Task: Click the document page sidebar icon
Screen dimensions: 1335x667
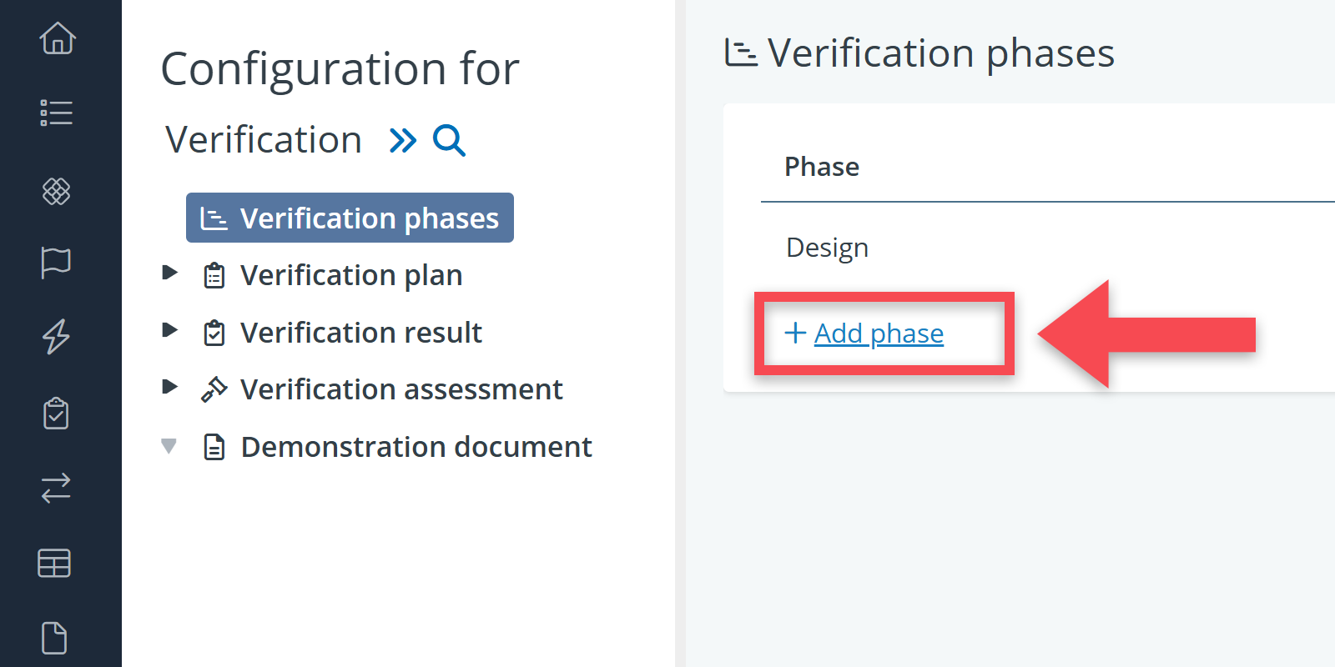Action: click(54, 638)
